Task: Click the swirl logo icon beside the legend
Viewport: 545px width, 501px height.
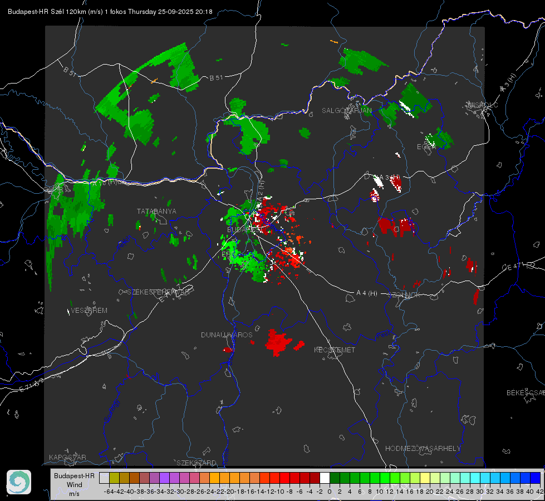Action: [x=19, y=482]
